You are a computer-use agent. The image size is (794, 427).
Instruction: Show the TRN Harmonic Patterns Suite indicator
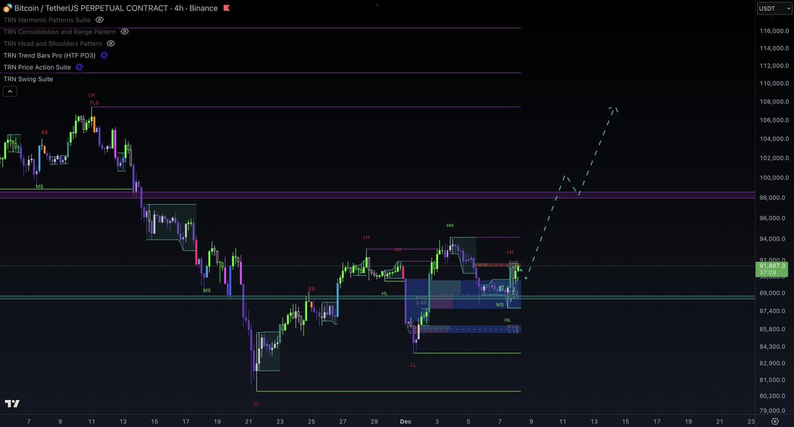99,20
